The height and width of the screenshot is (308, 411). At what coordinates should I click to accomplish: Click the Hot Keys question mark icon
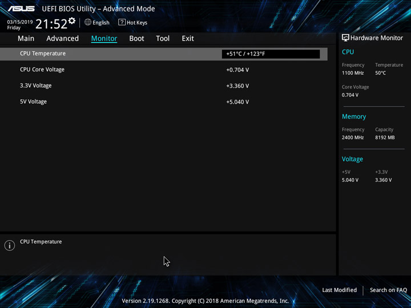pos(122,22)
